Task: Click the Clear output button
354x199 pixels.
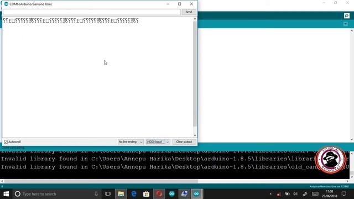Action: click(x=184, y=142)
